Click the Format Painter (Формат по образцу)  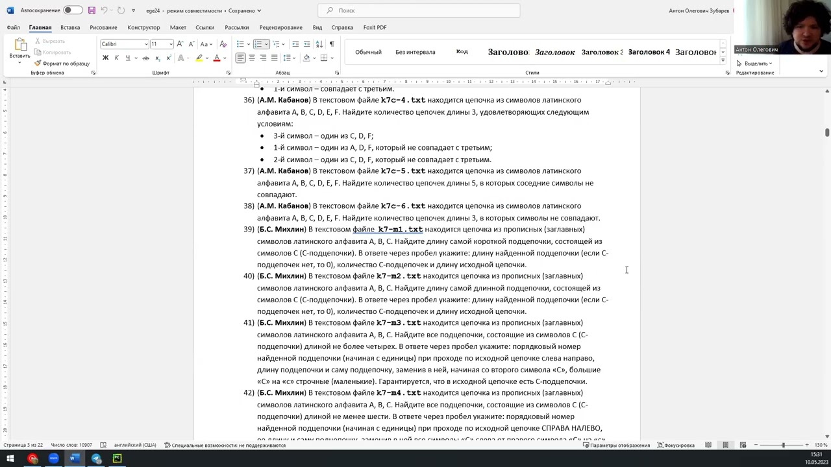point(62,64)
